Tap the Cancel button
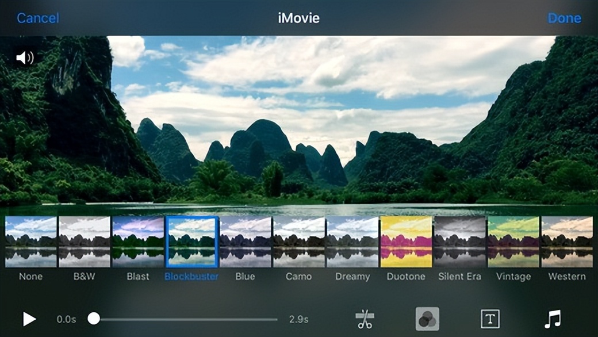Image resolution: width=598 pixels, height=337 pixels. click(38, 18)
